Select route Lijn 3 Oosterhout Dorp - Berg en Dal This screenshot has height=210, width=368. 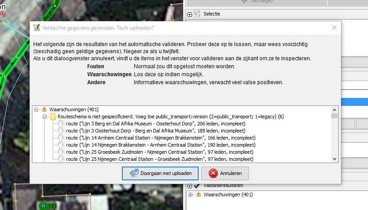(x=156, y=131)
